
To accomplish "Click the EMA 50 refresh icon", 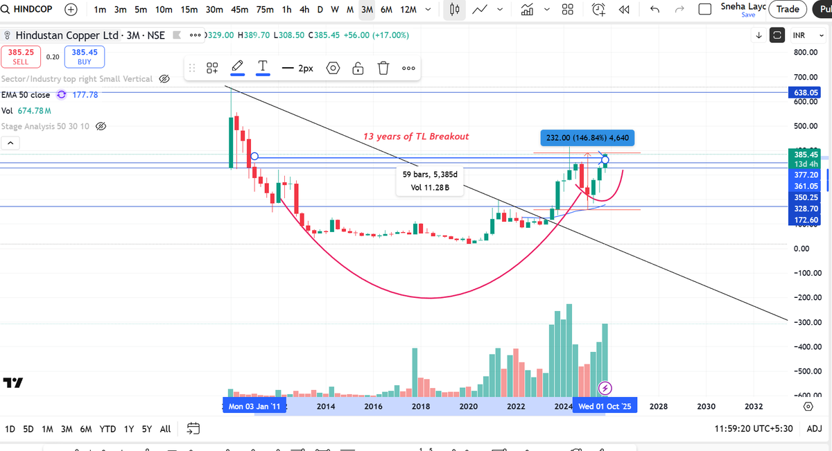I will coord(61,95).
